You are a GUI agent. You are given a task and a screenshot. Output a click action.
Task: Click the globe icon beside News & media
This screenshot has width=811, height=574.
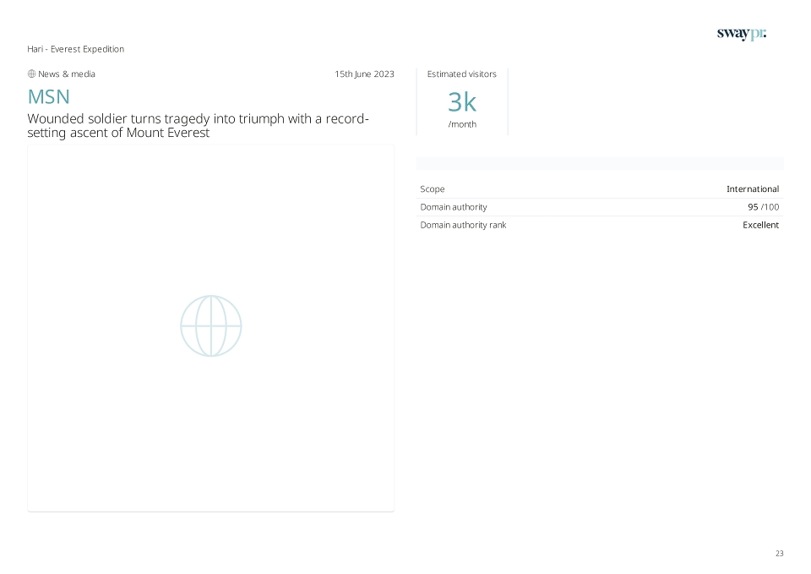tap(31, 74)
